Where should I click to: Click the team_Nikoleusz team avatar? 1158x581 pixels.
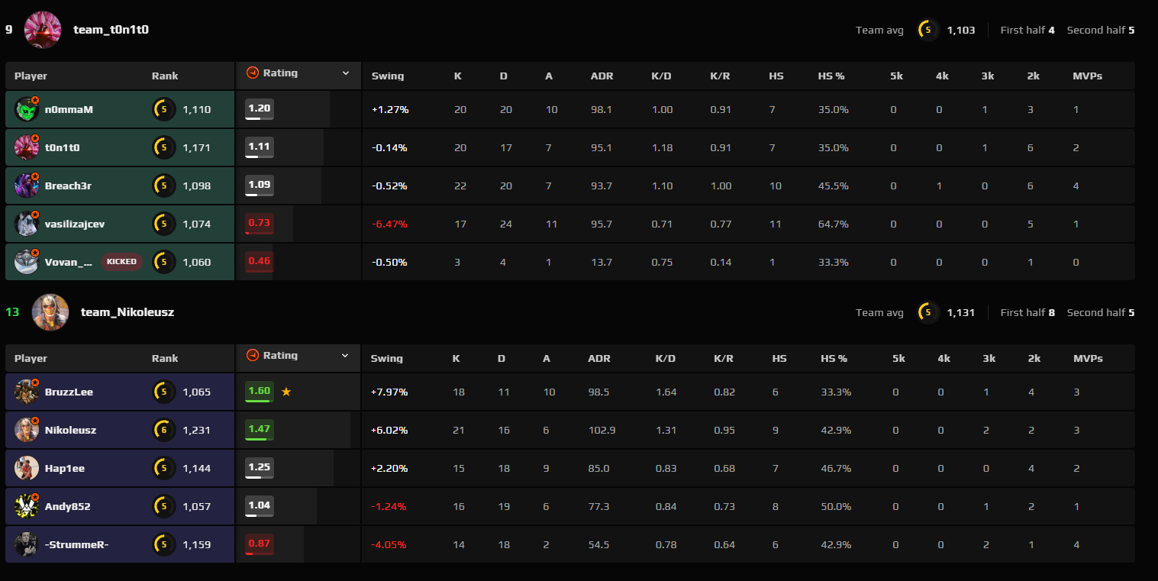click(x=50, y=312)
